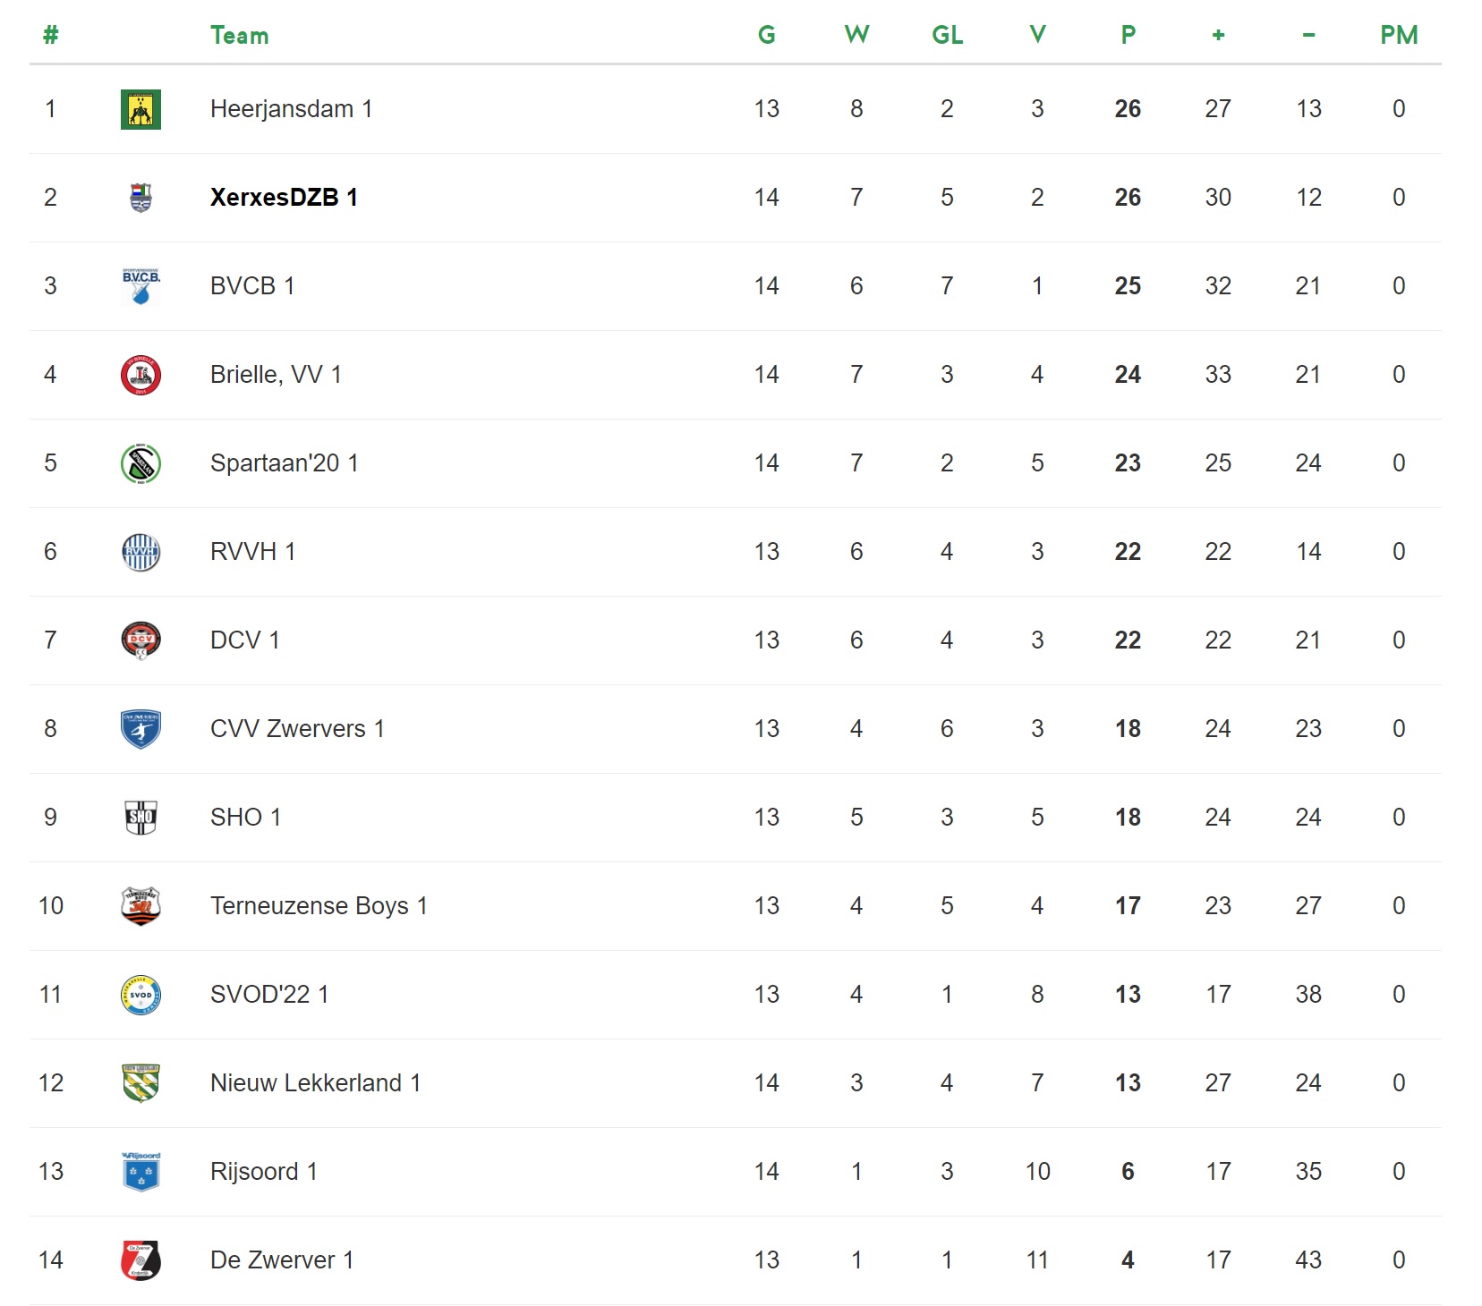Open the CVV Zwervers shield logo
Viewport: 1482px width, 1306px height.
pyautogui.click(x=141, y=729)
